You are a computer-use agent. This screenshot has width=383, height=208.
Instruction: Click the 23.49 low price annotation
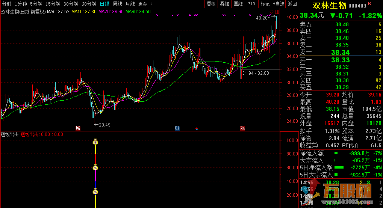[x=104, y=125]
